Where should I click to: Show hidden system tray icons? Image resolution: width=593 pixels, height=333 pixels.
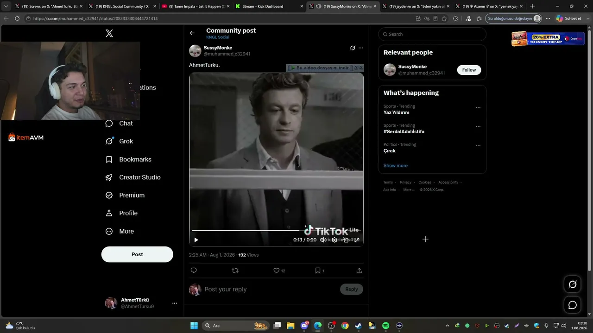[448, 326]
